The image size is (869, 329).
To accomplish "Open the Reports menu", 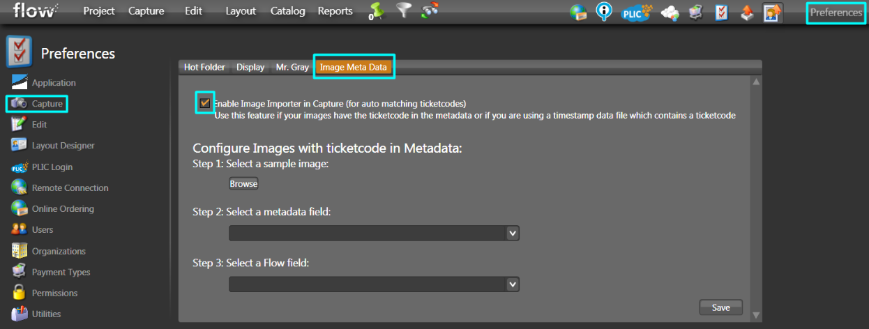I will pyautogui.click(x=335, y=11).
